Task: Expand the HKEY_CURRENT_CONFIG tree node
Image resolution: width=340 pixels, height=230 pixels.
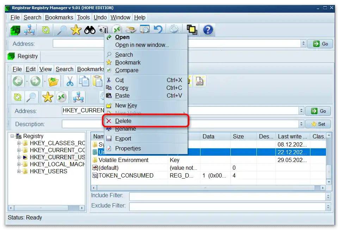Action: 19,150
